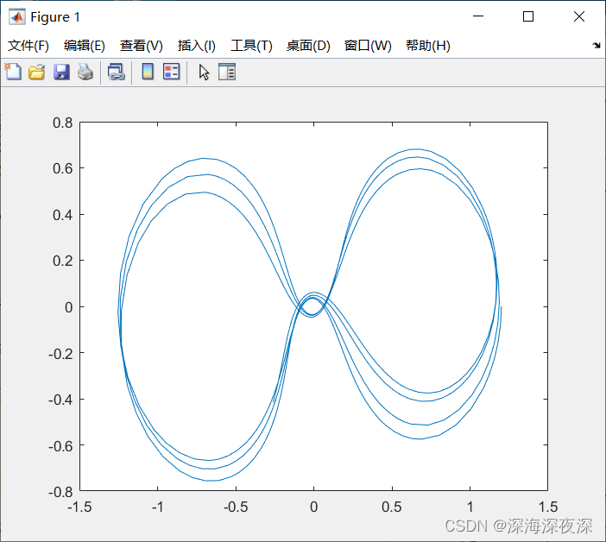Image resolution: width=606 pixels, height=542 pixels.
Task: Click the y-axis tick label 0.8
Action: pos(63,123)
